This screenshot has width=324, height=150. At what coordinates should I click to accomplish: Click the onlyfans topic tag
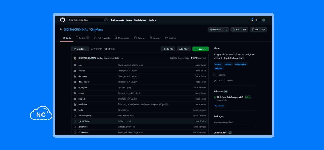tap(219, 69)
